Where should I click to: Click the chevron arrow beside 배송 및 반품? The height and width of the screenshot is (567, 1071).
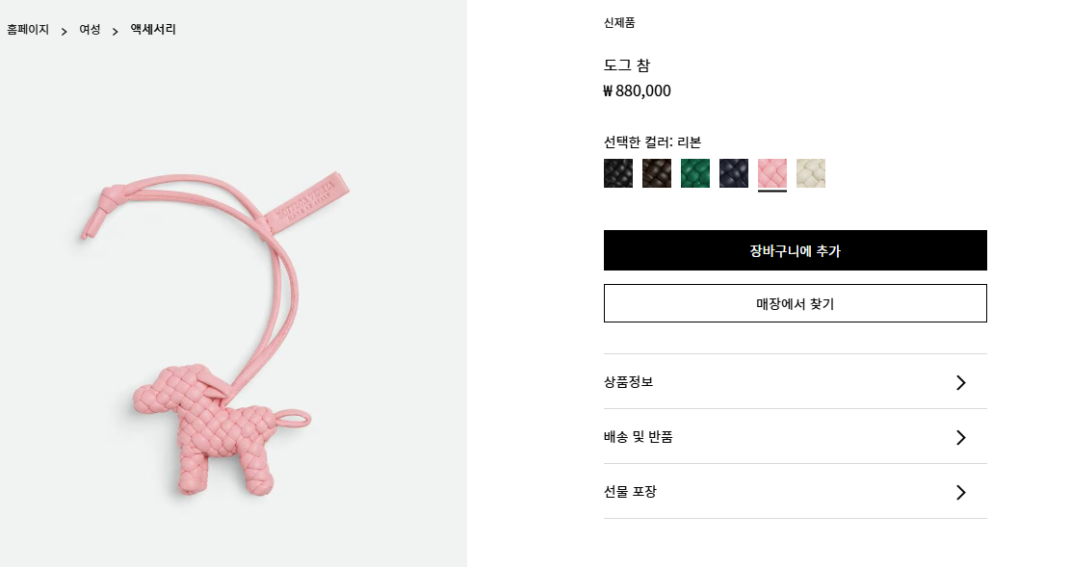tap(960, 437)
